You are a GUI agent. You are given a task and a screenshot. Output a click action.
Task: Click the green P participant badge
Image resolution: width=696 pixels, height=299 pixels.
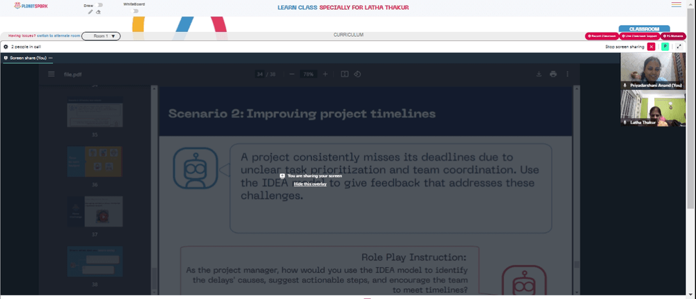coord(665,47)
